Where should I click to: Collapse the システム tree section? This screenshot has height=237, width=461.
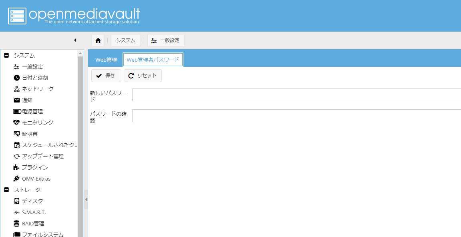[x=6, y=55]
